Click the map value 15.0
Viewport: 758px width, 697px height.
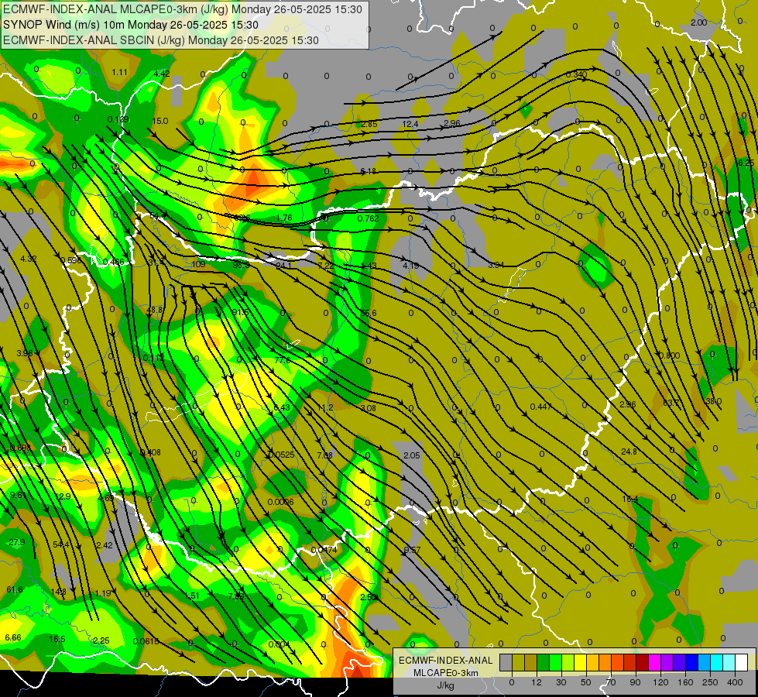click(160, 121)
